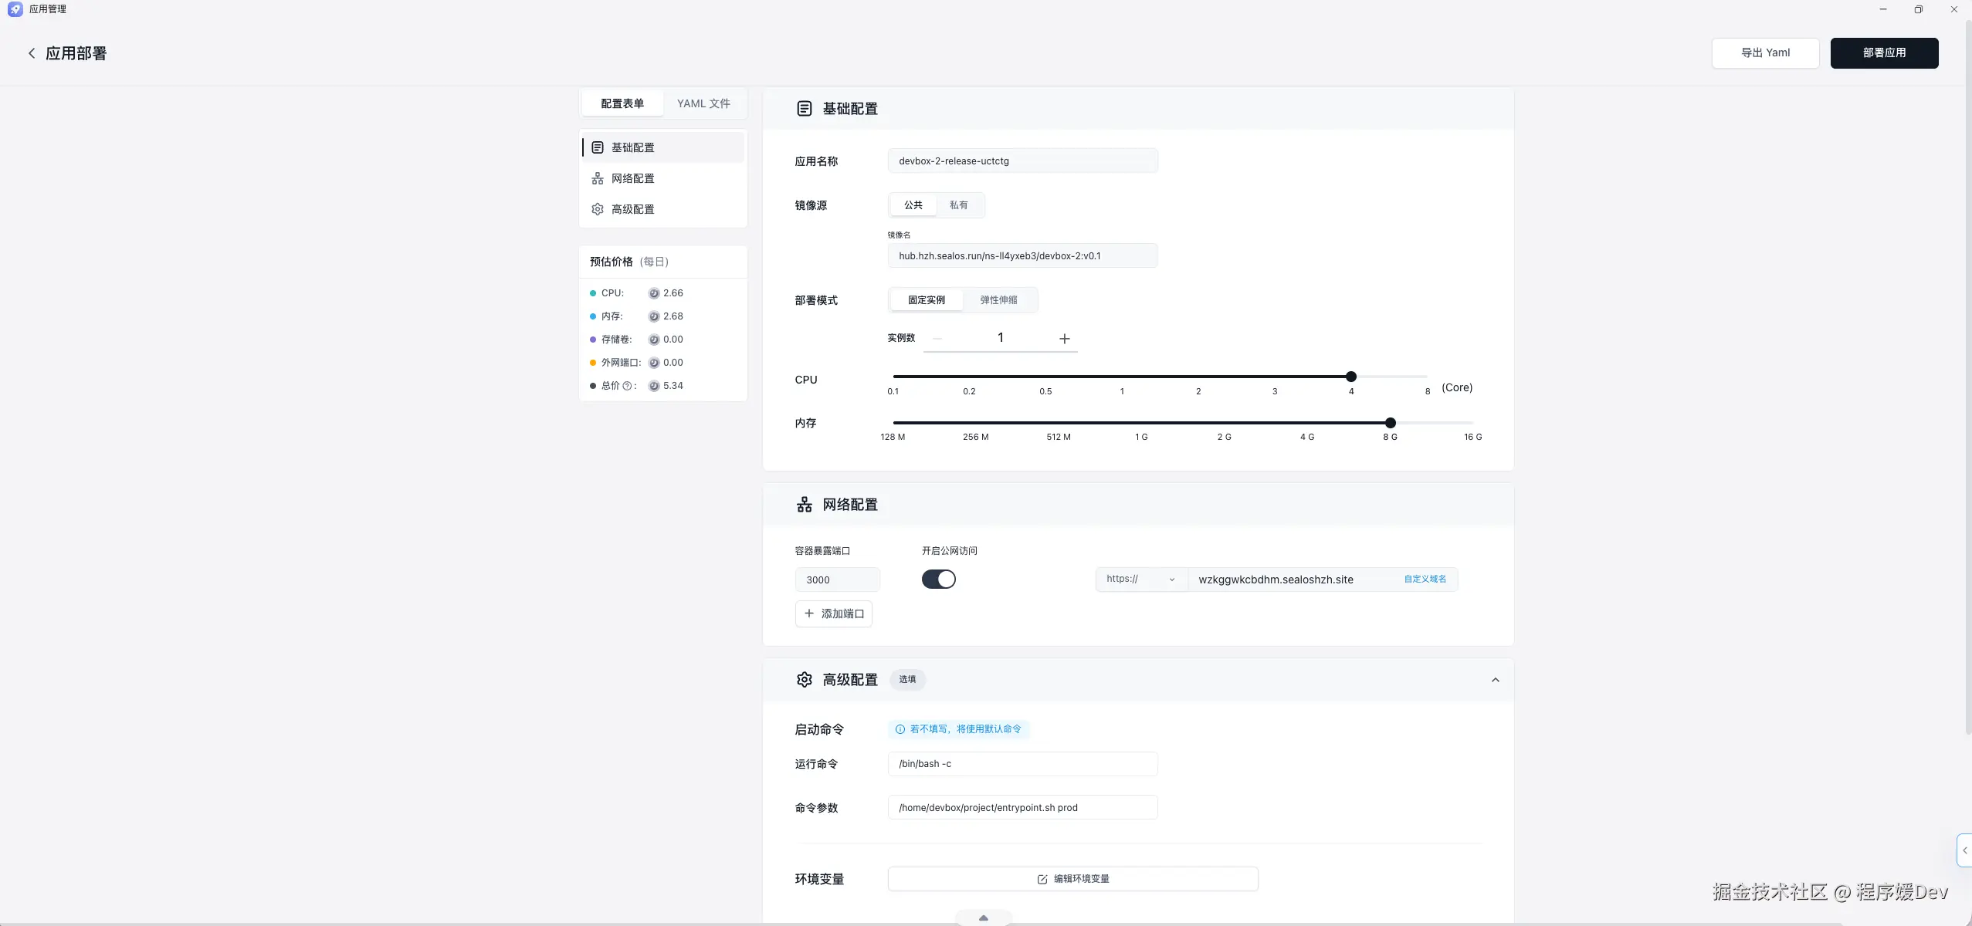Select the 私有 image source option
This screenshot has height=926, width=1972.
pos(958,205)
